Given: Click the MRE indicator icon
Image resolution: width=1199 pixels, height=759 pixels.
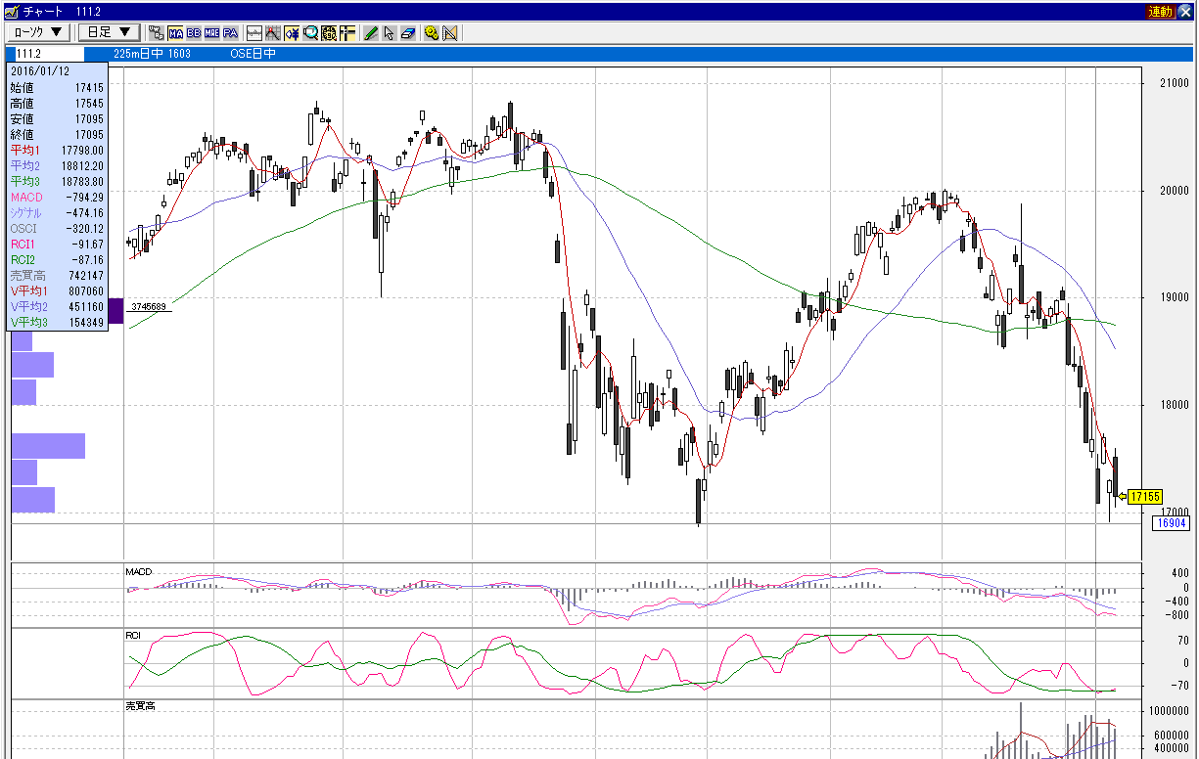Looking at the screenshot, I should click(x=211, y=32).
